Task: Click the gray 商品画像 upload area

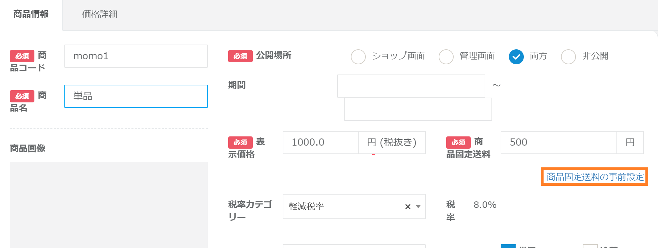Action: click(109, 205)
